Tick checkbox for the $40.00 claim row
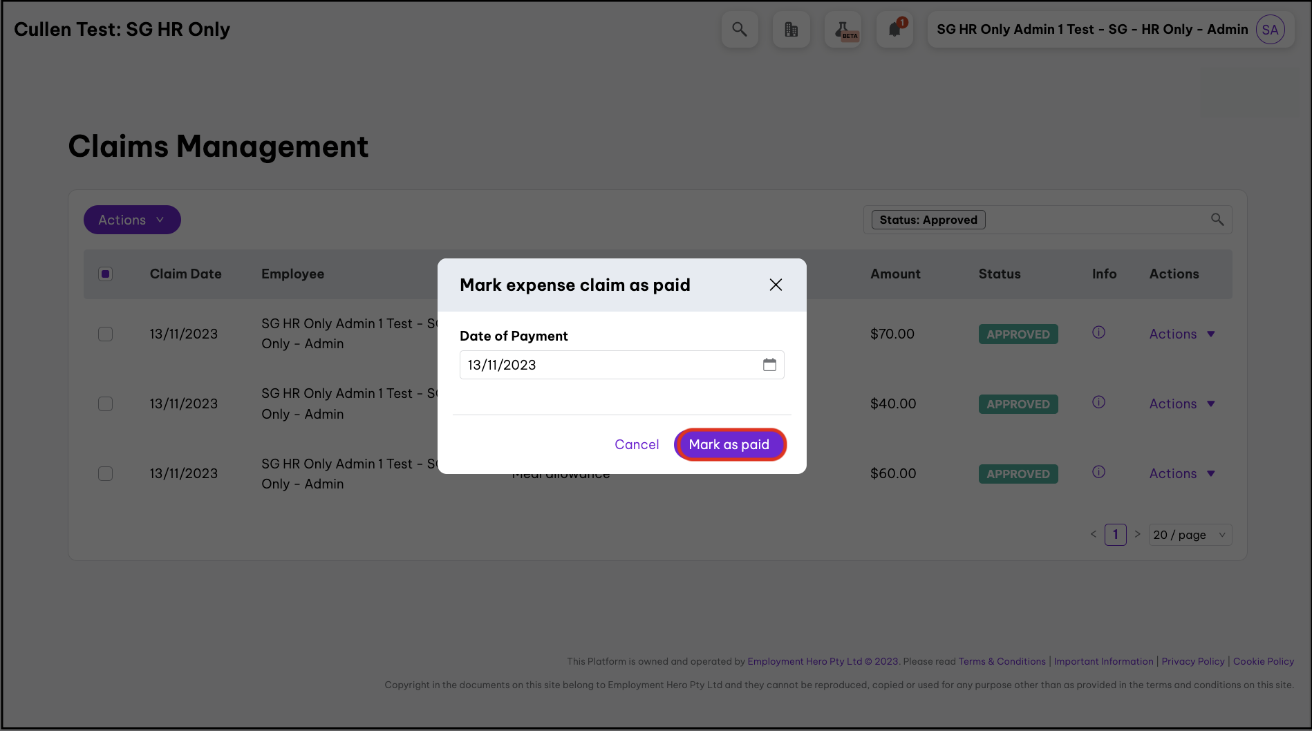This screenshot has height=731, width=1312. tap(105, 404)
